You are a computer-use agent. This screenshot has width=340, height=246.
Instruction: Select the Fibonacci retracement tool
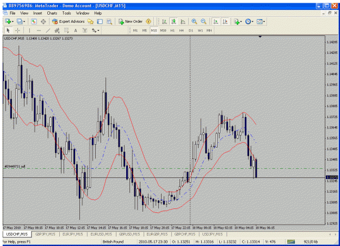point(66,30)
